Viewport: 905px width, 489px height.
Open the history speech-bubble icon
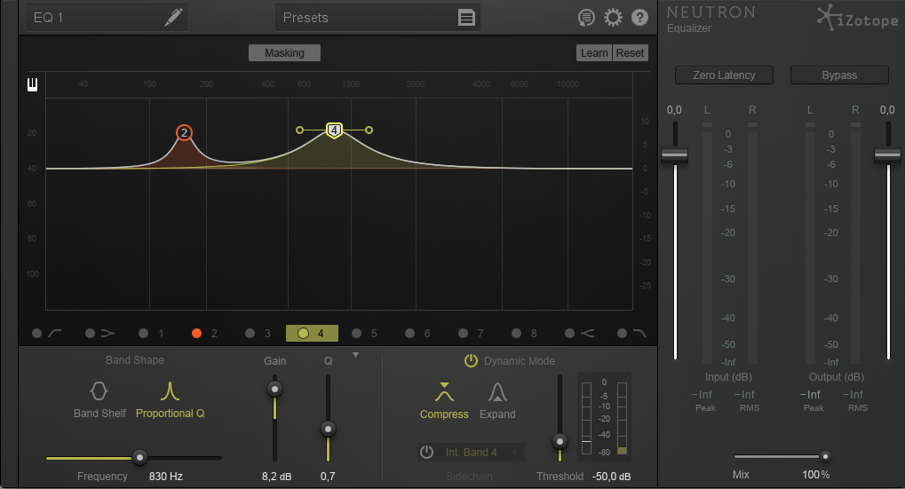click(586, 18)
